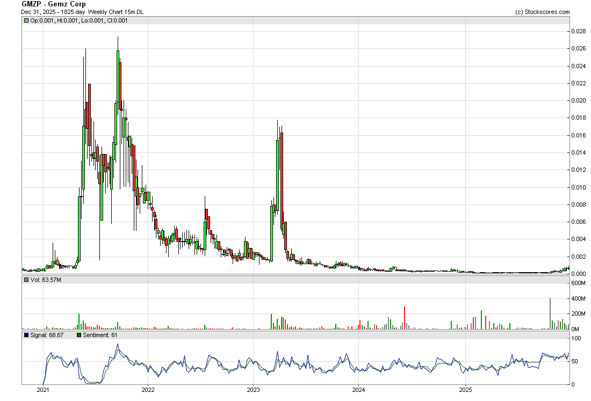Click the GMZP - Gemz Corp title

(x=54, y=4)
